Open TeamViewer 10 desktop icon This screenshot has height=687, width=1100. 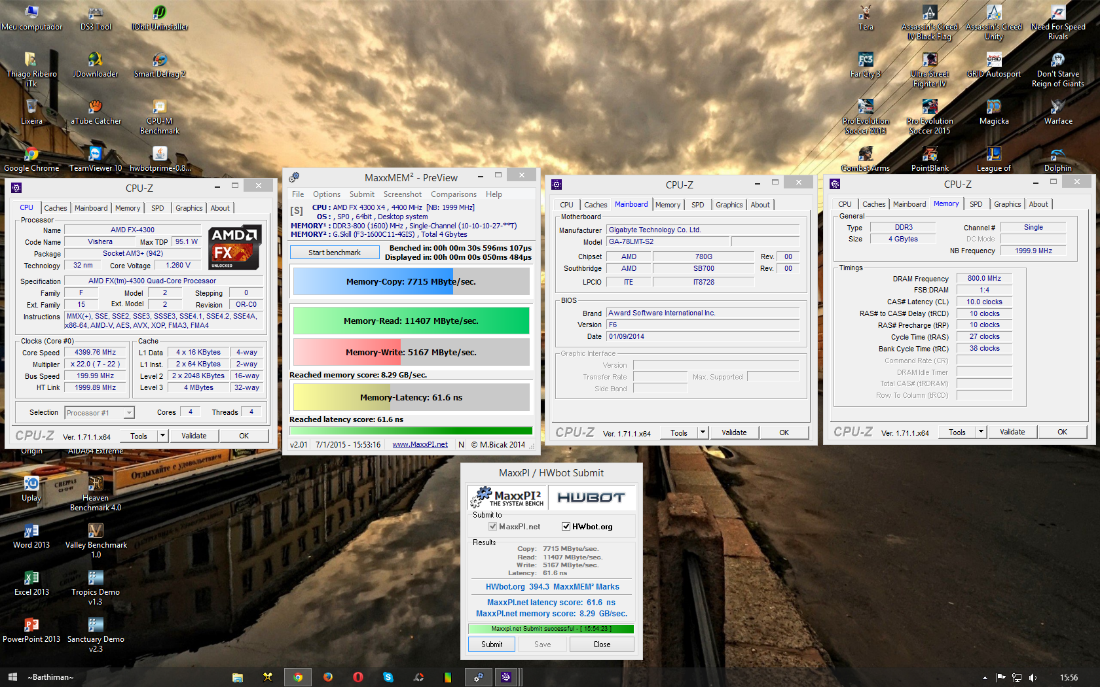pyautogui.click(x=96, y=159)
